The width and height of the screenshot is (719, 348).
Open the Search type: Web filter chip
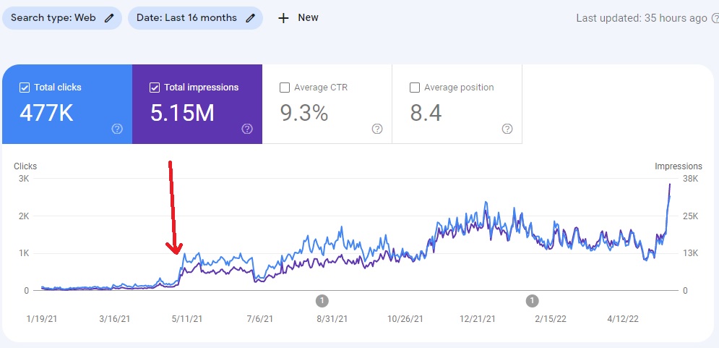point(62,18)
